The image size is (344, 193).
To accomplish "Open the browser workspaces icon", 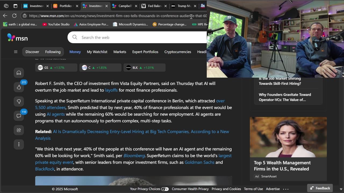I will pos(6,6).
